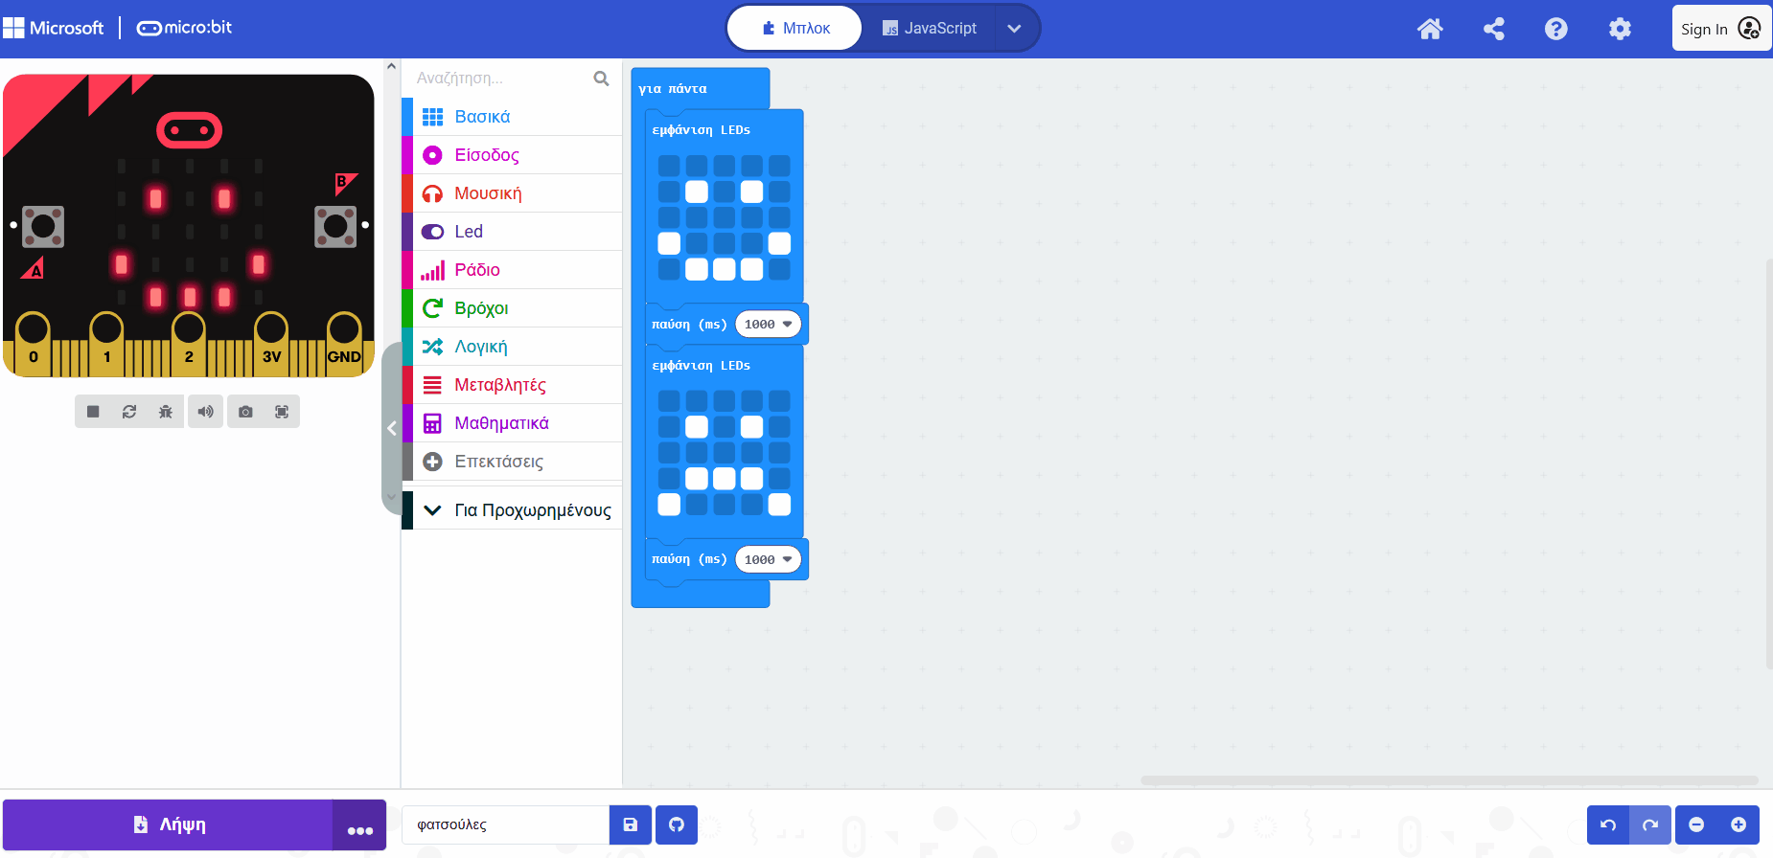Toggle the simulator debug mode bug icon
1773x858 pixels.
point(166,412)
